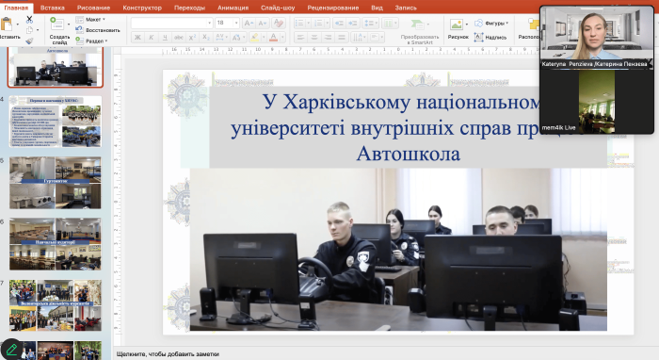The image size is (659, 360).
Task: Click the text columns icon
Action: (x=388, y=24)
